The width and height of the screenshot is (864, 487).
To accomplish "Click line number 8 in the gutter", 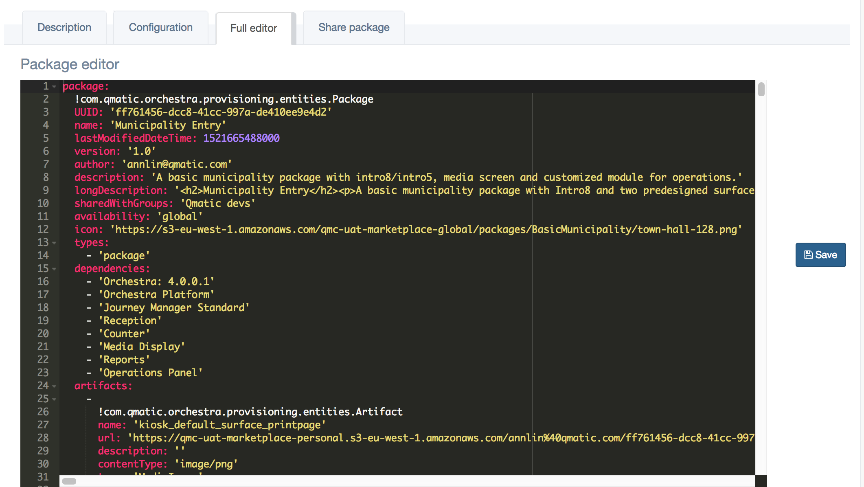I will click(x=46, y=178).
